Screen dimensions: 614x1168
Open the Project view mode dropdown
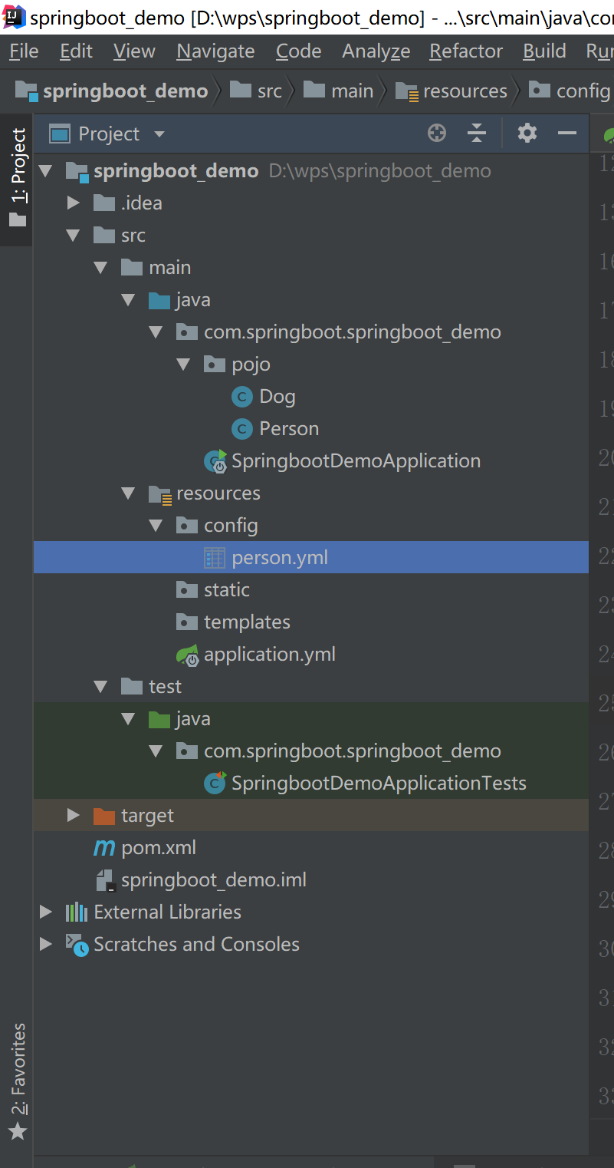click(x=159, y=133)
